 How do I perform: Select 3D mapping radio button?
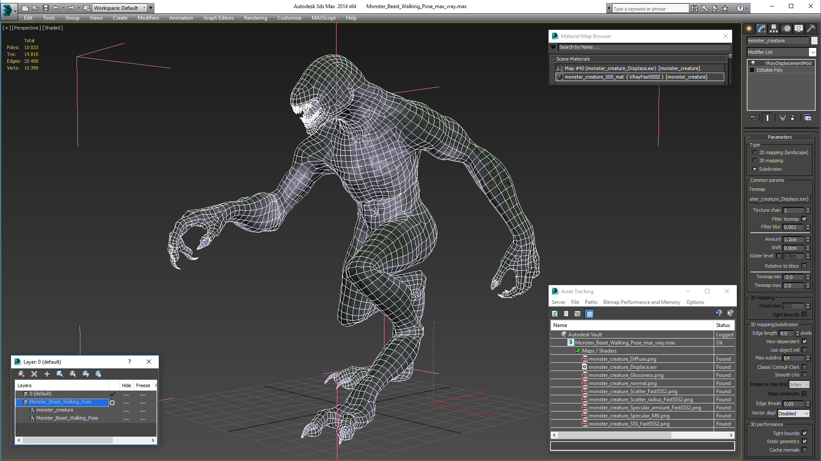pos(754,160)
